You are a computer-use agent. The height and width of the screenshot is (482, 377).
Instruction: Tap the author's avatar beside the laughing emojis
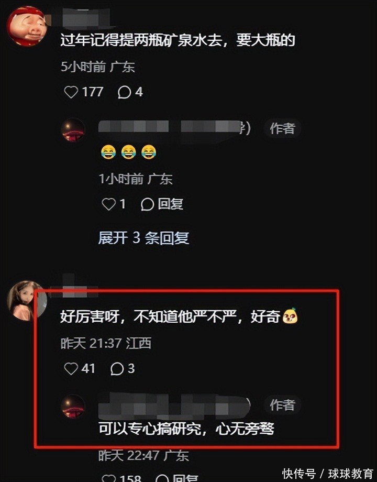coord(73,129)
